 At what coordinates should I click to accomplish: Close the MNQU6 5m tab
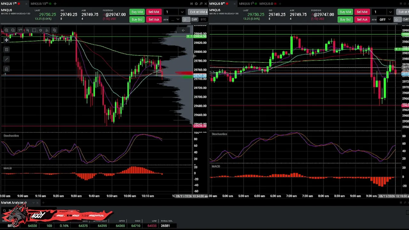click(x=235, y=4)
